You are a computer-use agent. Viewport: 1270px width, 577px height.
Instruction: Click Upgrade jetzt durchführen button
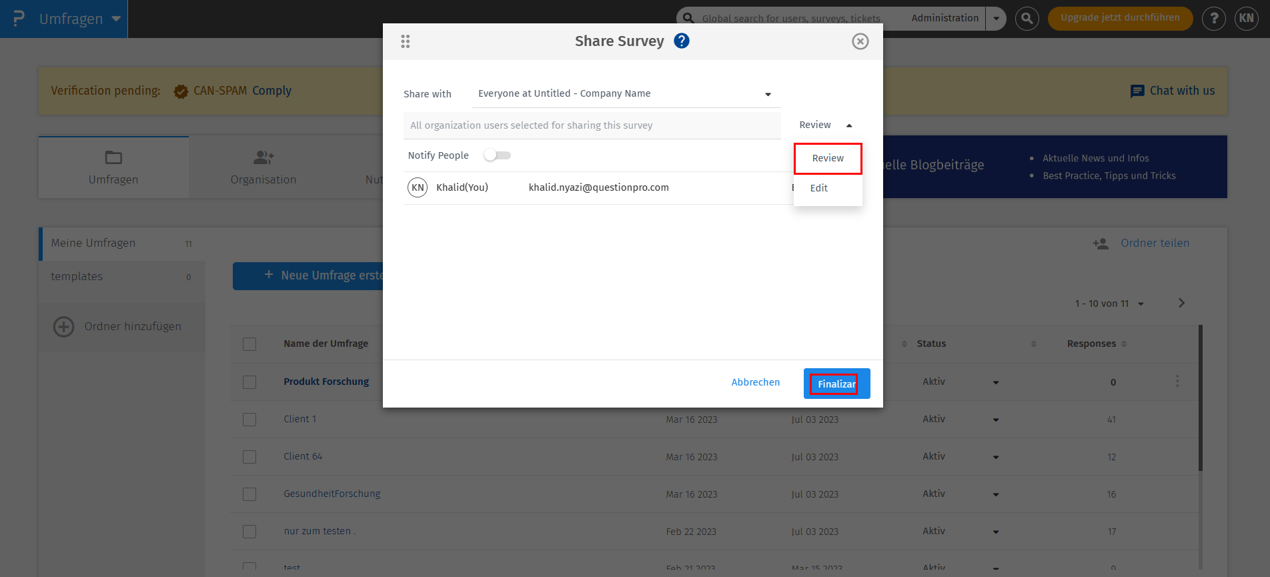(x=1120, y=18)
